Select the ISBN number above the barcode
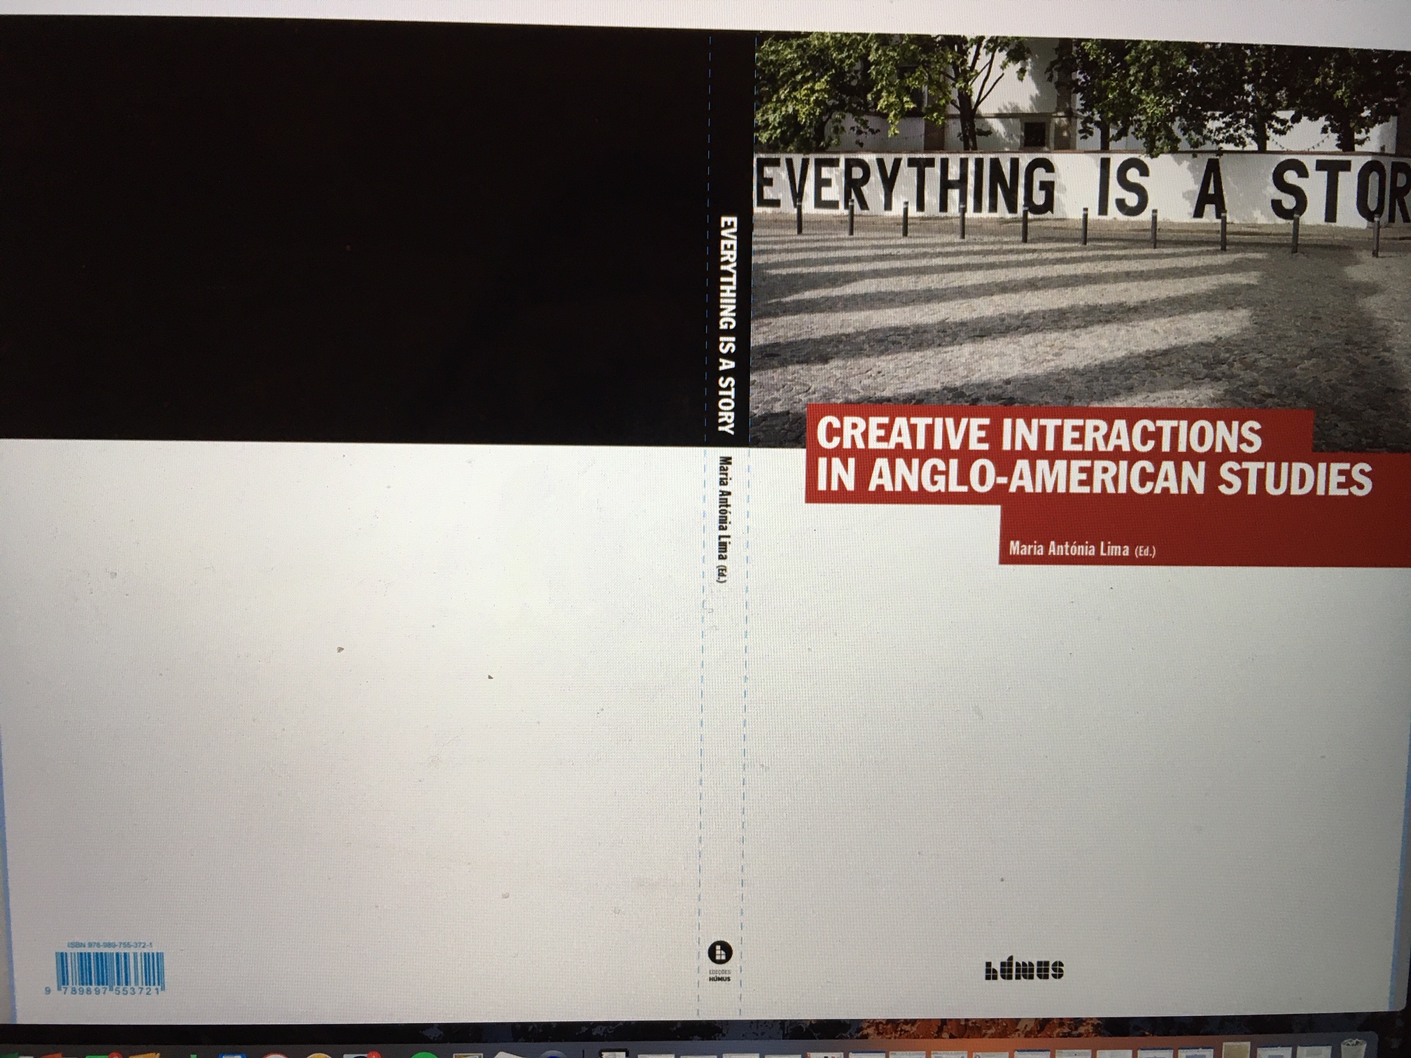Viewport: 1411px width, 1058px height. tap(110, 944)
